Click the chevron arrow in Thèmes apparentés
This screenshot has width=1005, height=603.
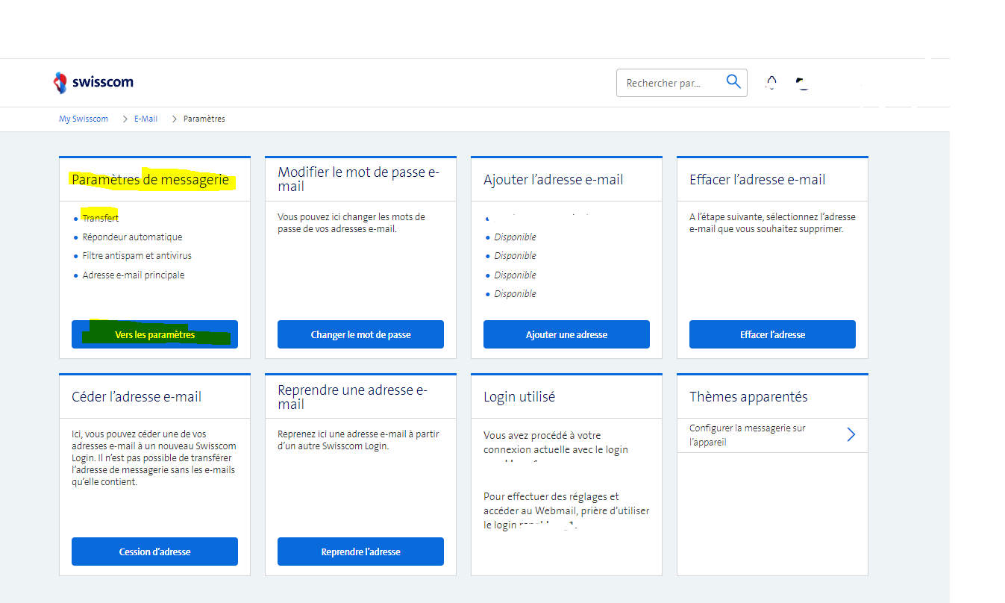(851, 435)
